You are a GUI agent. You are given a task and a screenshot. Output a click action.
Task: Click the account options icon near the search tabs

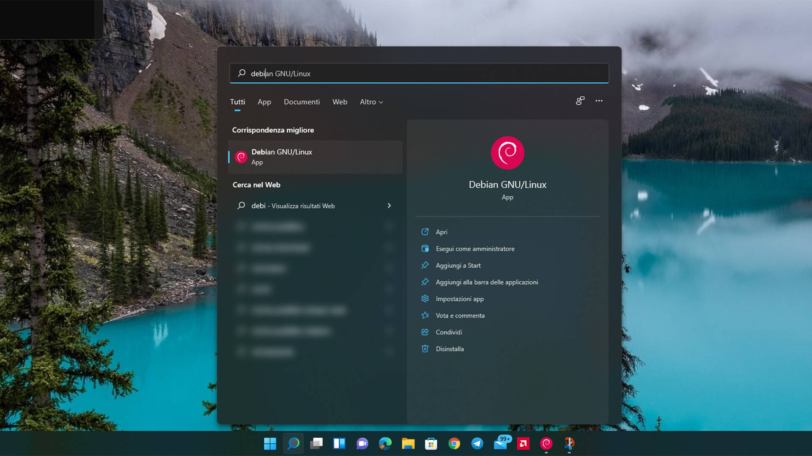pos(580,101)
